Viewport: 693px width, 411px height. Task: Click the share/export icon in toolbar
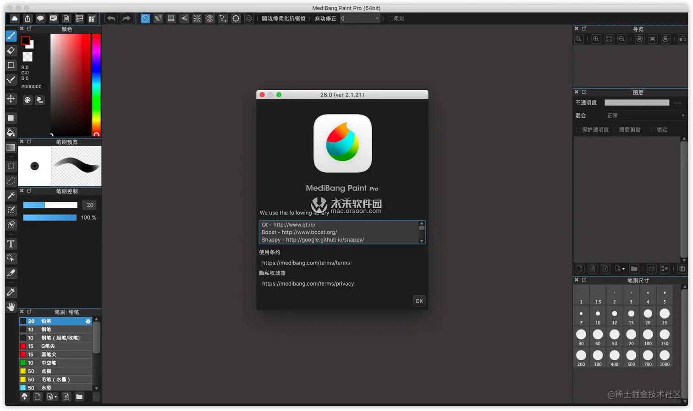point(27,18)
